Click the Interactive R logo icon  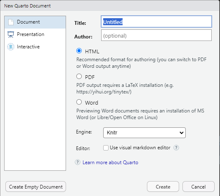point(11,47)
